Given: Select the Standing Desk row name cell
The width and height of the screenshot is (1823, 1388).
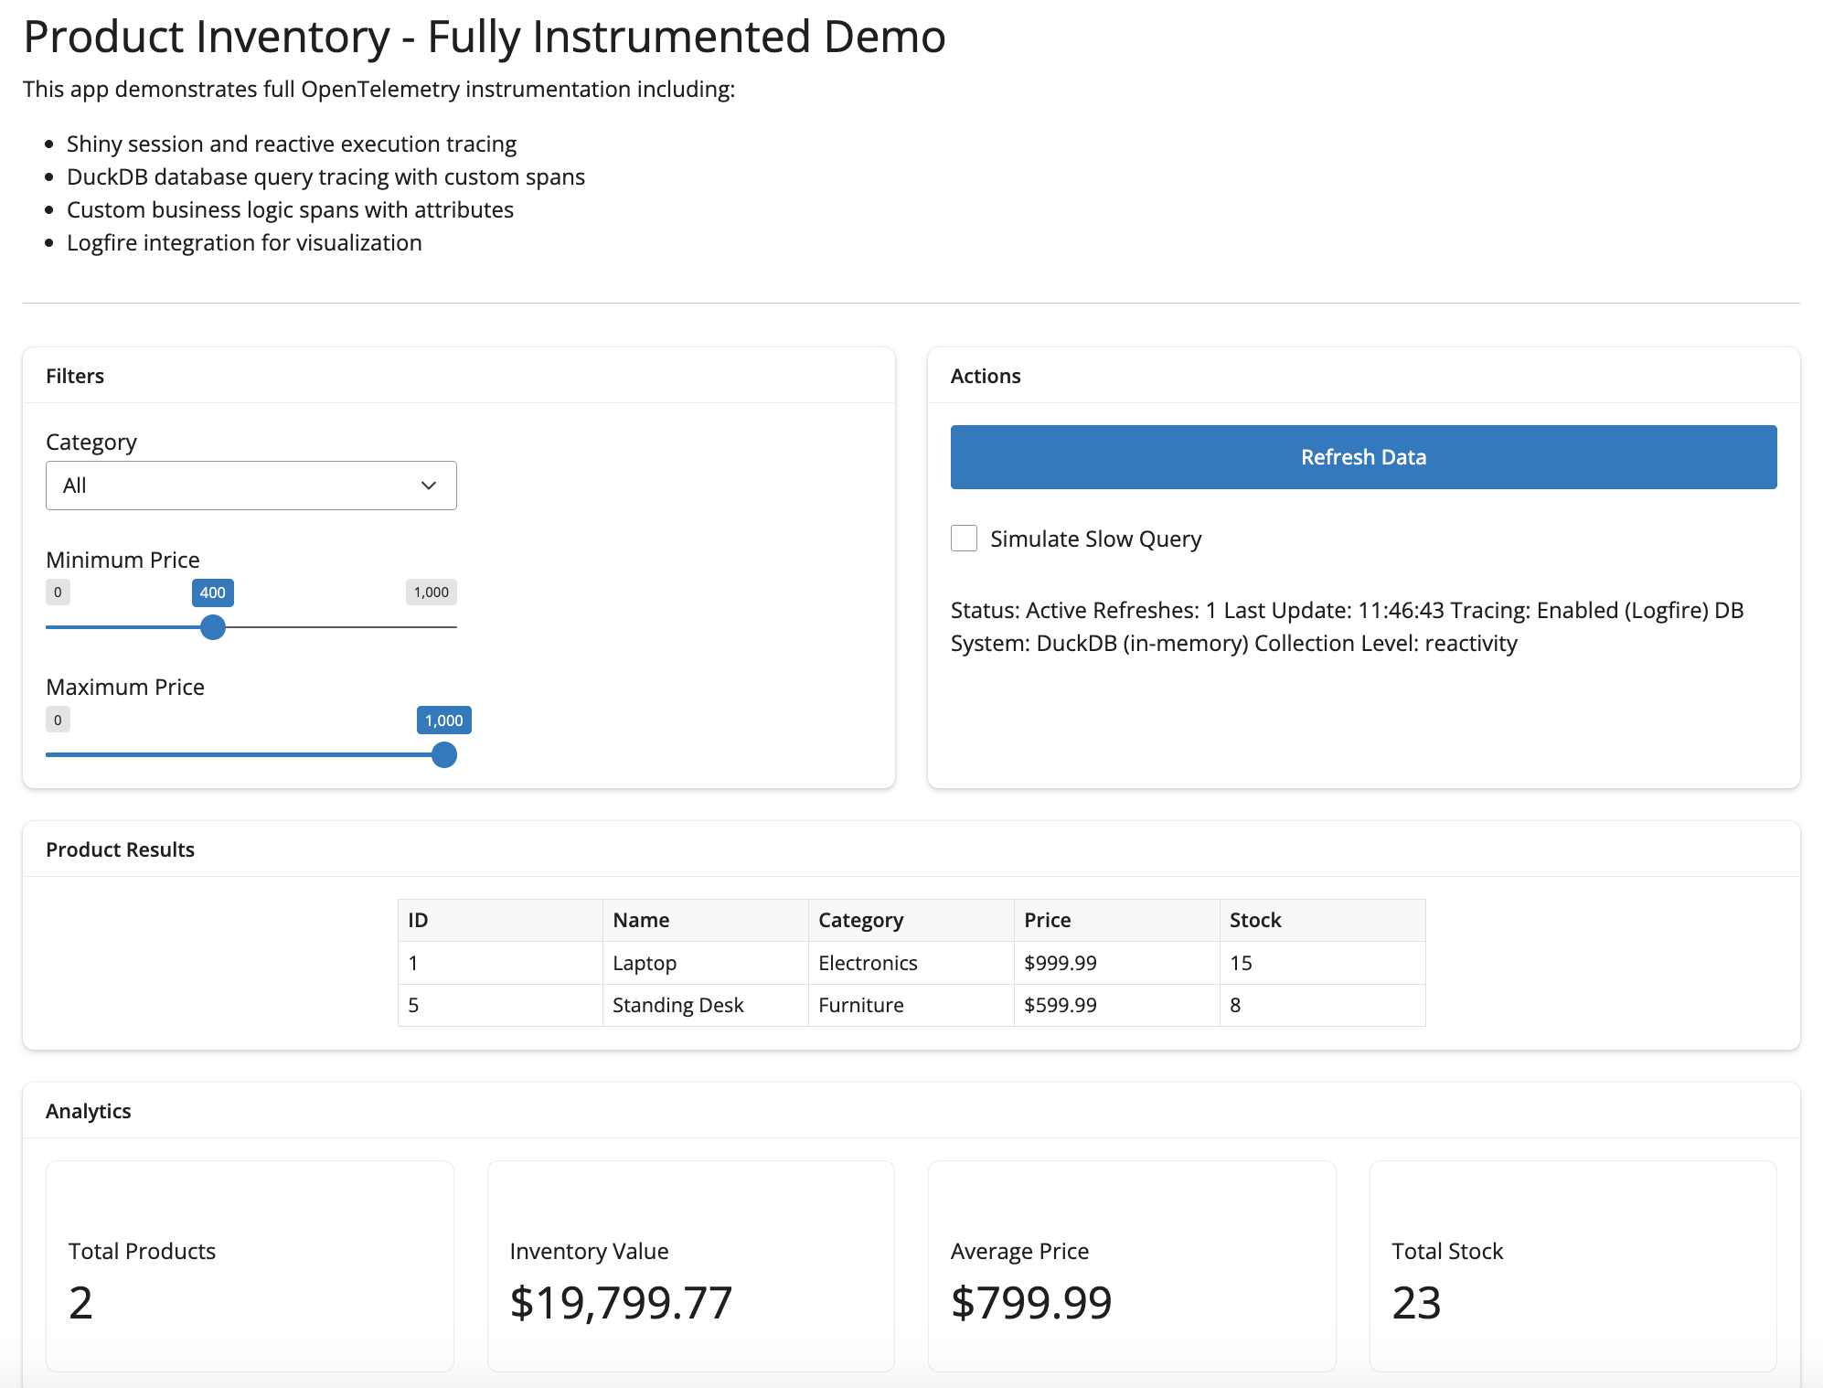Looking at the screenshot, I should 677,1005.
